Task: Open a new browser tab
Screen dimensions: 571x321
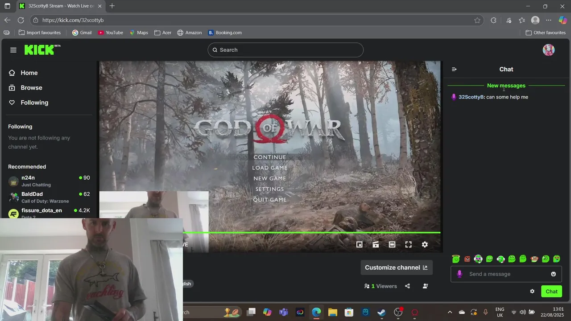Action: (112, 6)
